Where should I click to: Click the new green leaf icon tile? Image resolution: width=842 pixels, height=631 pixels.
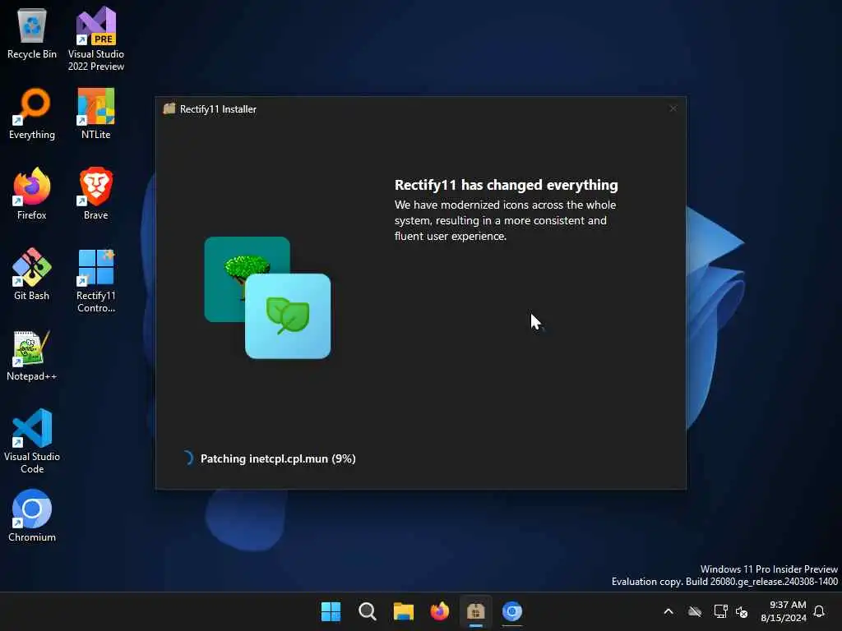pyautogui.click(x=288, y=316)
